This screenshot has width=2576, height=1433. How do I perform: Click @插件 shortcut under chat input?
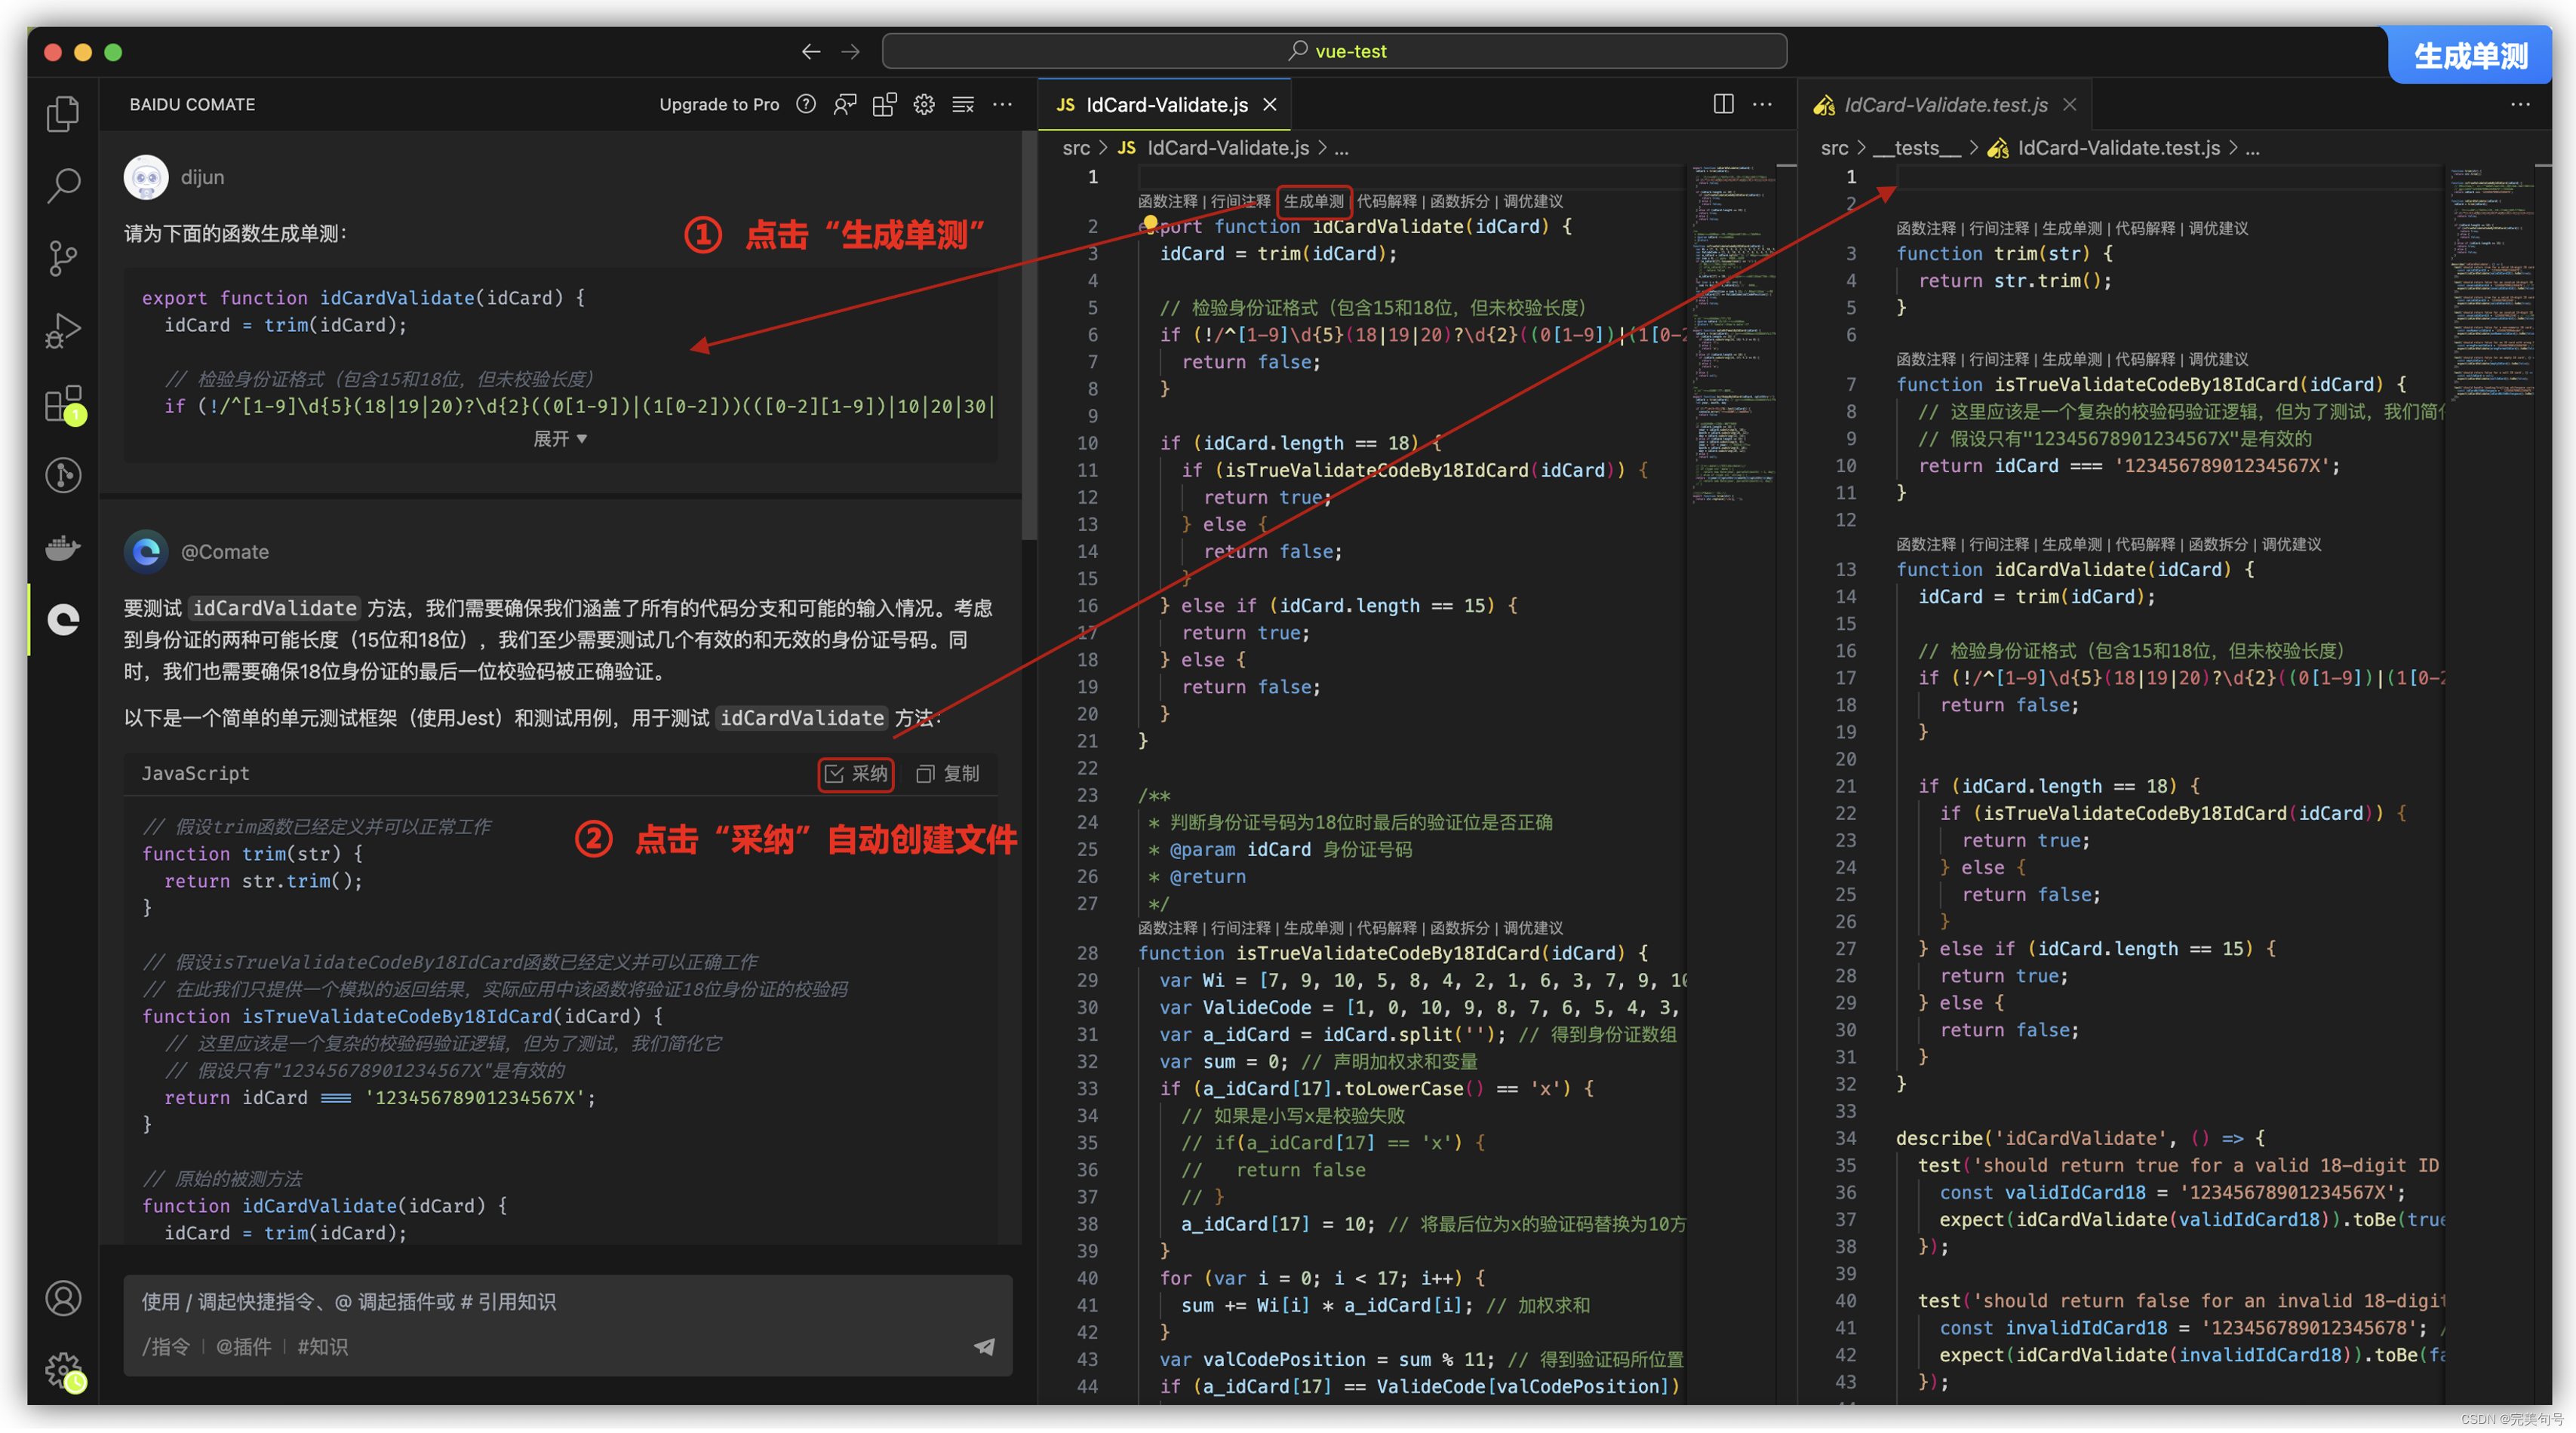(x=244, y=1347)
